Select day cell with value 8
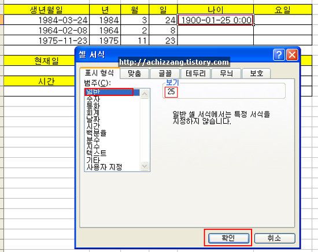 163,30
